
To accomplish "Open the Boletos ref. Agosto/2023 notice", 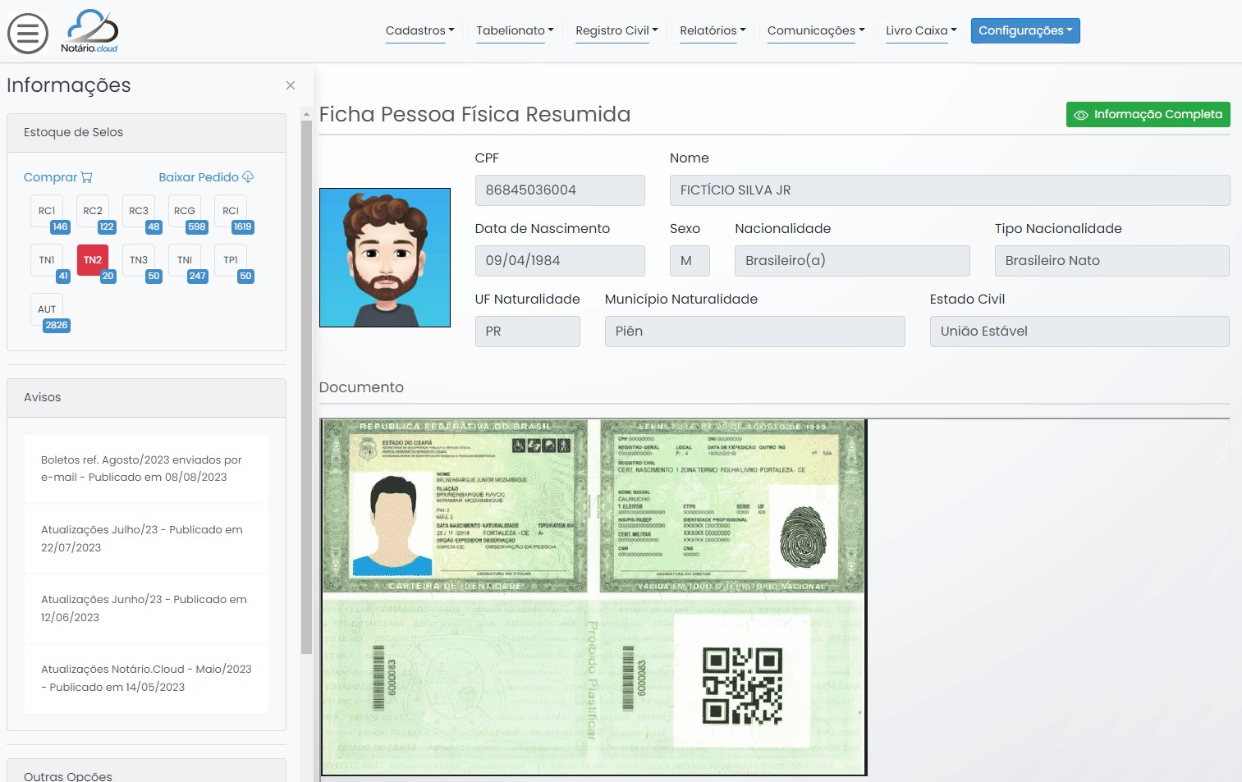I will 146,469.
